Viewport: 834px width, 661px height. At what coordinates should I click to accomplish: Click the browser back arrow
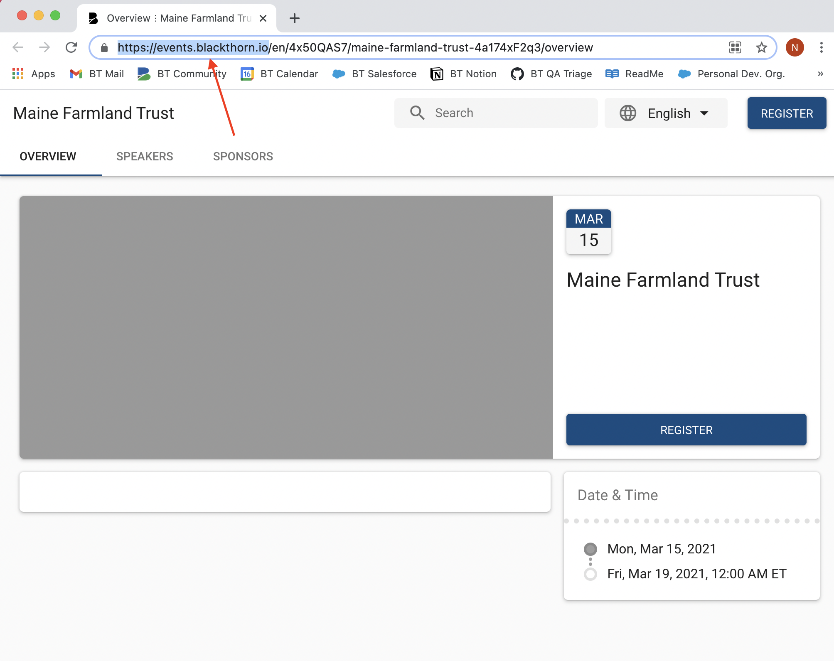pyautogui.click(x=18, y=47)
